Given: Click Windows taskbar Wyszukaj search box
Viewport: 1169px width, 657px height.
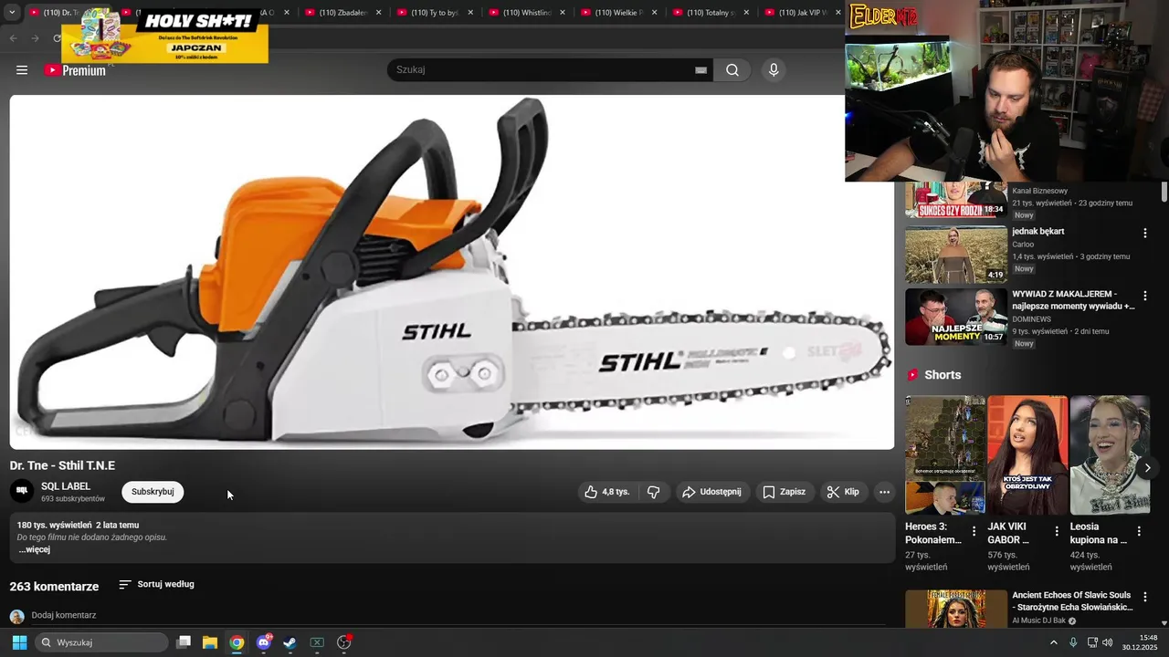Looking at the screenshot, I should coord(101,642).
